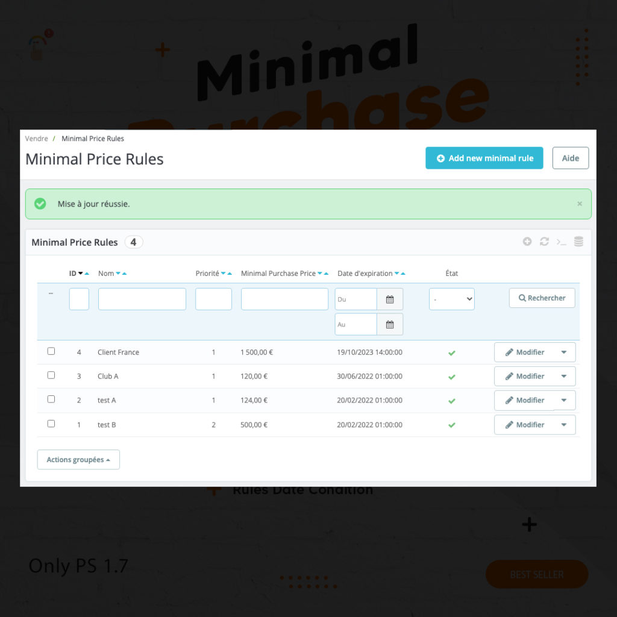Open the État filter dropdown
The image size is (617, 617).
tap(451, 299)
